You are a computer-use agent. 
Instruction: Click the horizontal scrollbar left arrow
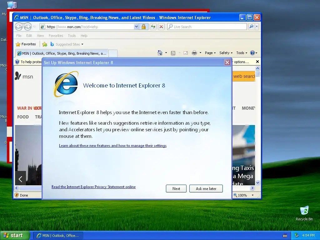point(17,188)
